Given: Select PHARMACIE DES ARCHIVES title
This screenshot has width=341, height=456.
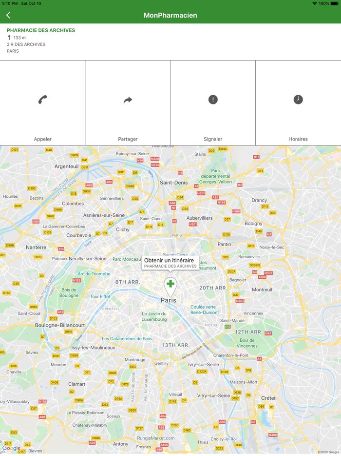Looking at the screenshot, I should point(41,30).
